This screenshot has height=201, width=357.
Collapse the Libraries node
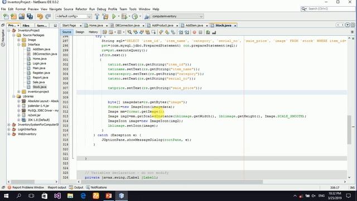(x=13, y=97)
